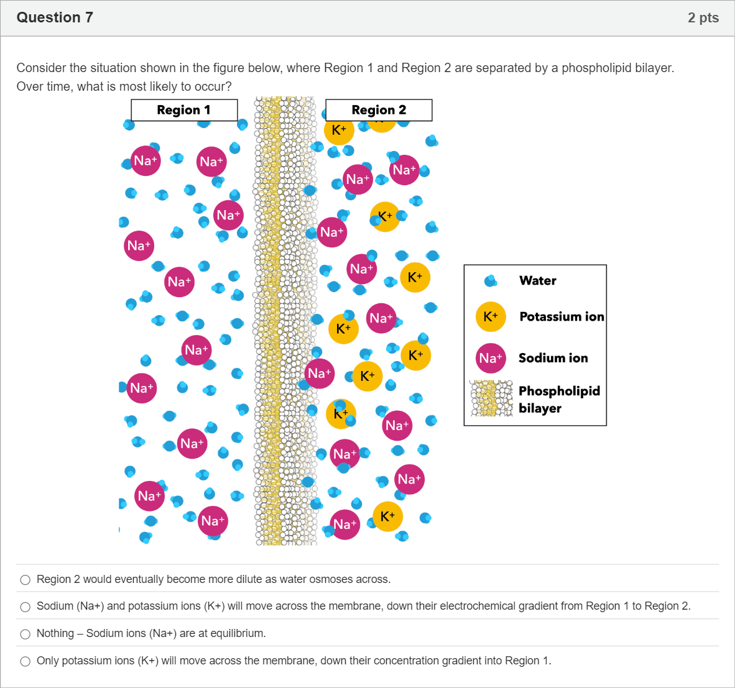The image size is (735, 688).
Task: Click the bottom-most K+ ion in Region 2
Action: [387, 516]
